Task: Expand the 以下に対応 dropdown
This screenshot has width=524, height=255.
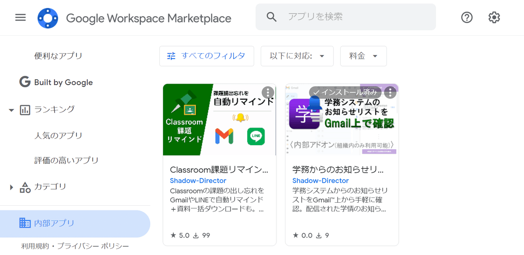Action: pos(297,56)
